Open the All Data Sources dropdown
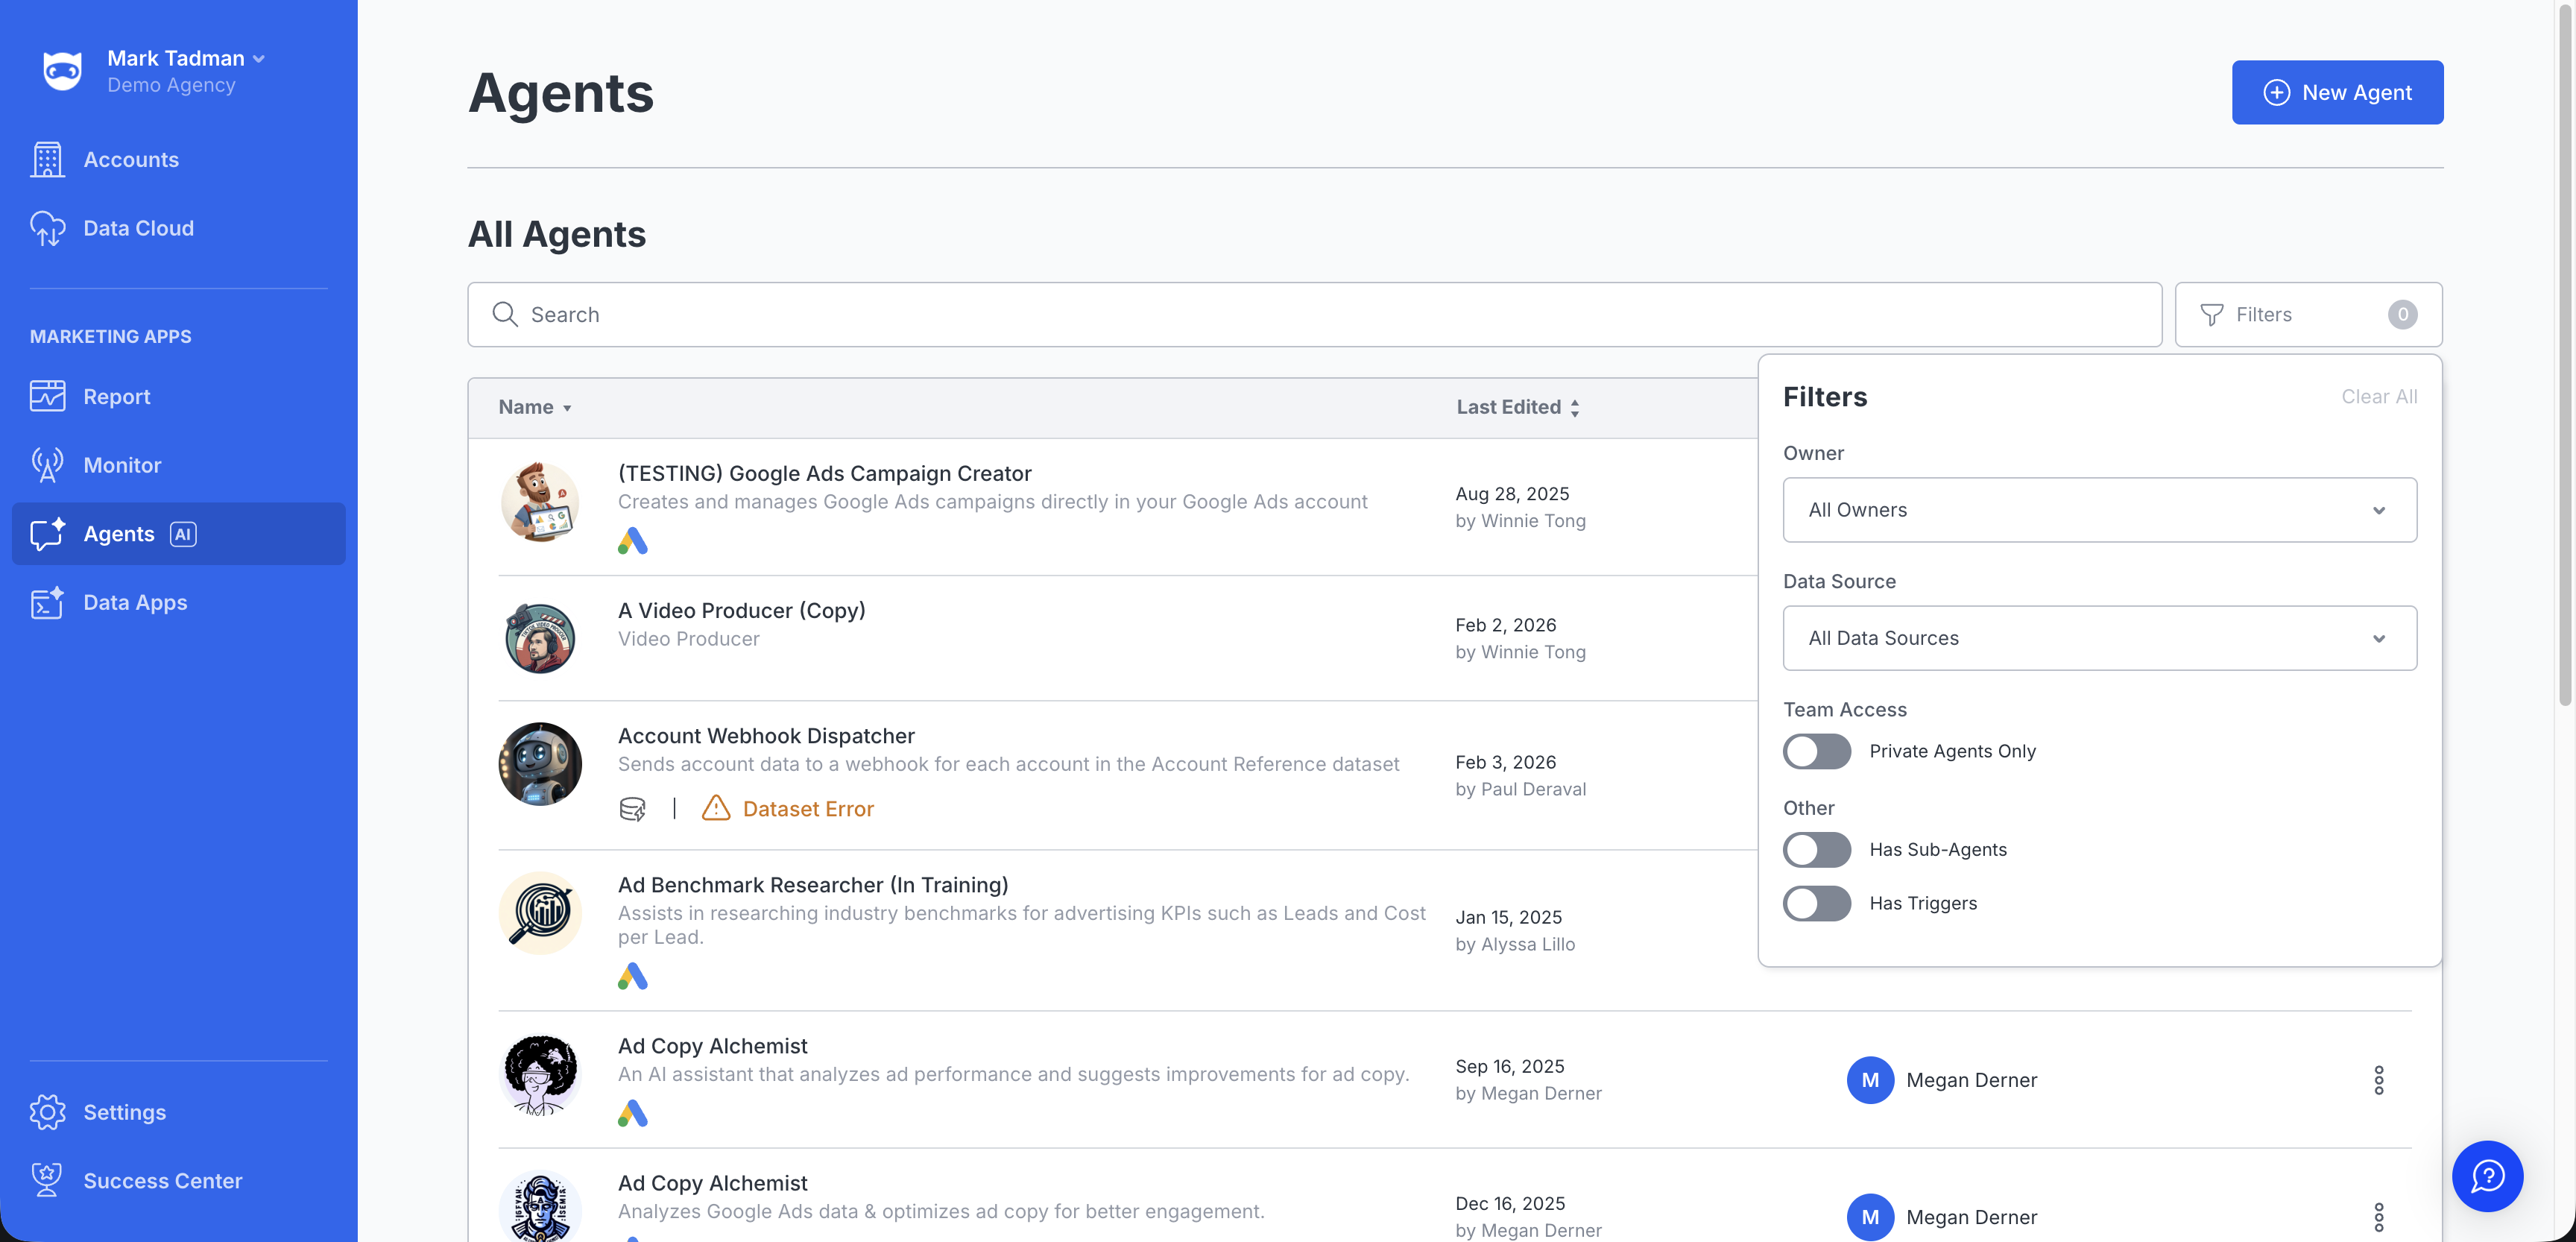The image size is (2576, 1242). click(2099, 638)
